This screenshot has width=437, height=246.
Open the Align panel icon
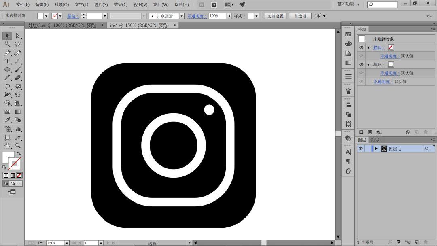coord(348,105)
